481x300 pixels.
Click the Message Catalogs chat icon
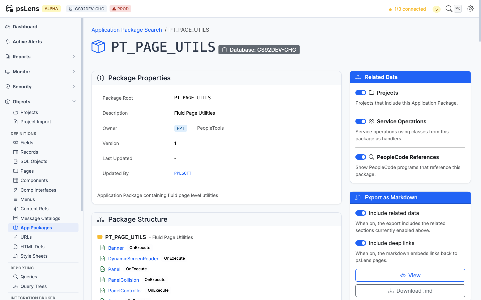(x=15, y=218)
